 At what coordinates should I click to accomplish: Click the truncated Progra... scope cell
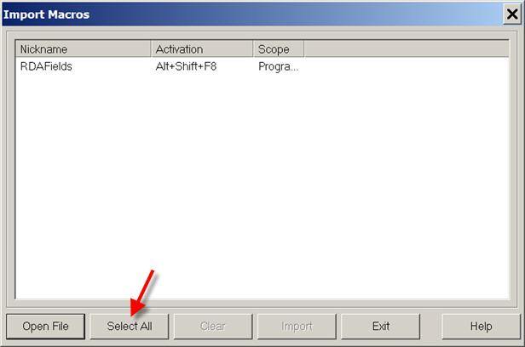278,66
